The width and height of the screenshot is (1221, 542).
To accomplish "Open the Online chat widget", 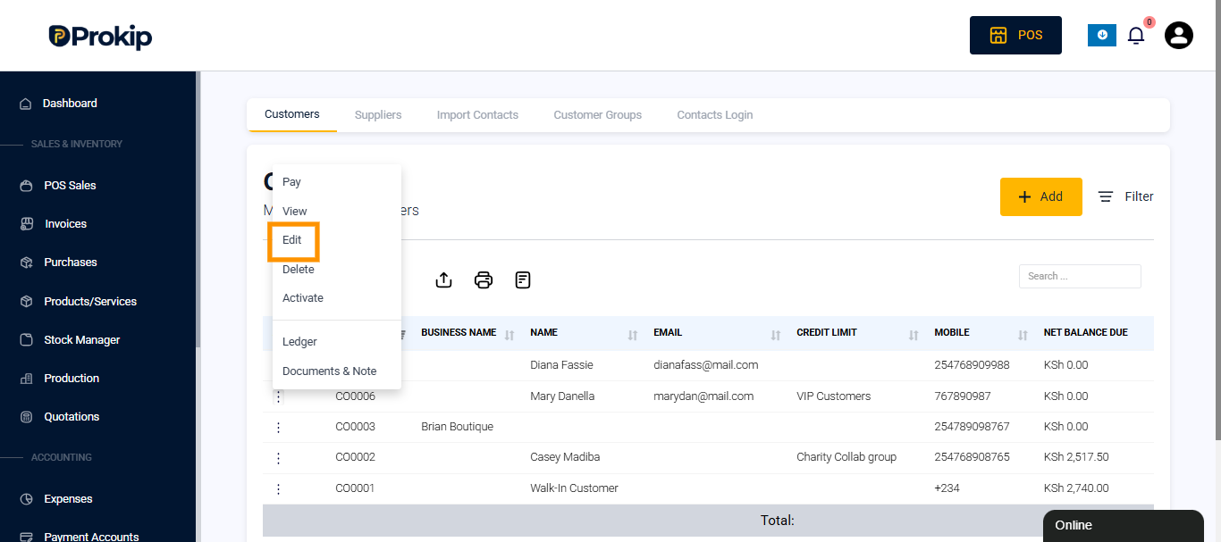I will (x=1124, y=526).
